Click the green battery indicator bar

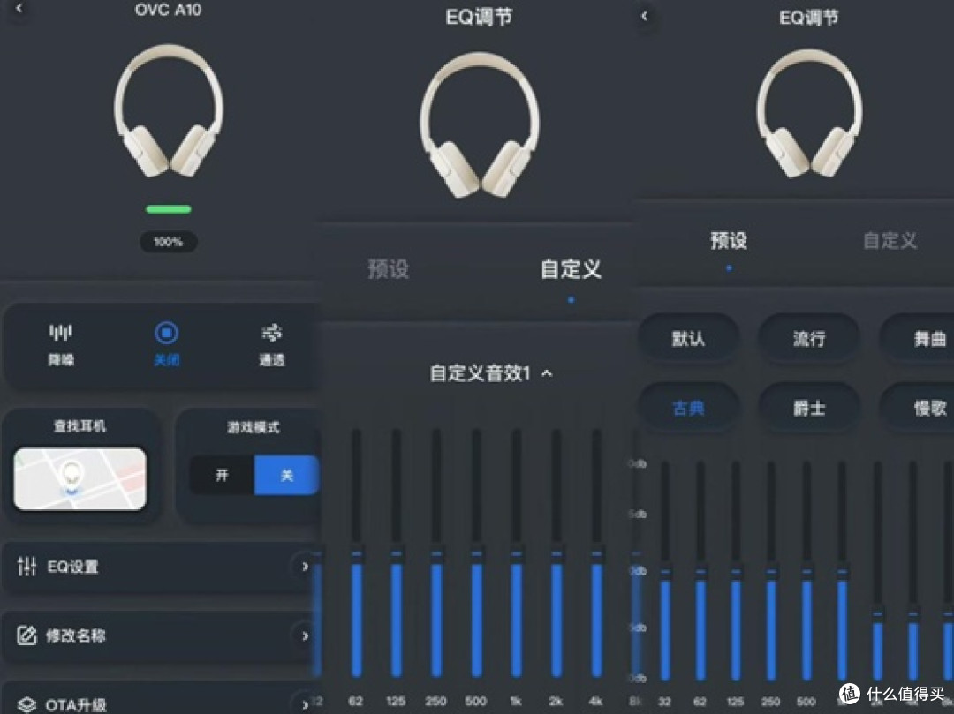[169, 209]
